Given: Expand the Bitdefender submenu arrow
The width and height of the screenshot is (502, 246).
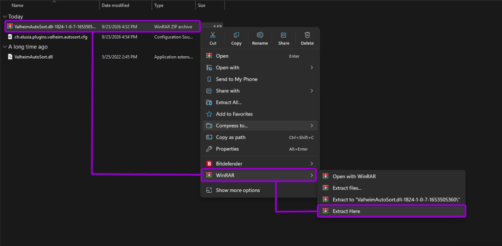Looking at the screenshot, I should tap(312, 163).
